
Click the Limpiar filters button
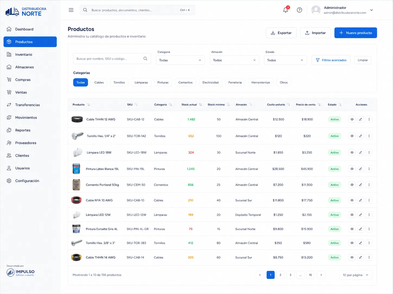pos(363,60)
